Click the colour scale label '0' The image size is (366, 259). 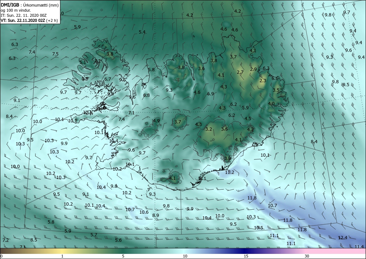point(1,256)
